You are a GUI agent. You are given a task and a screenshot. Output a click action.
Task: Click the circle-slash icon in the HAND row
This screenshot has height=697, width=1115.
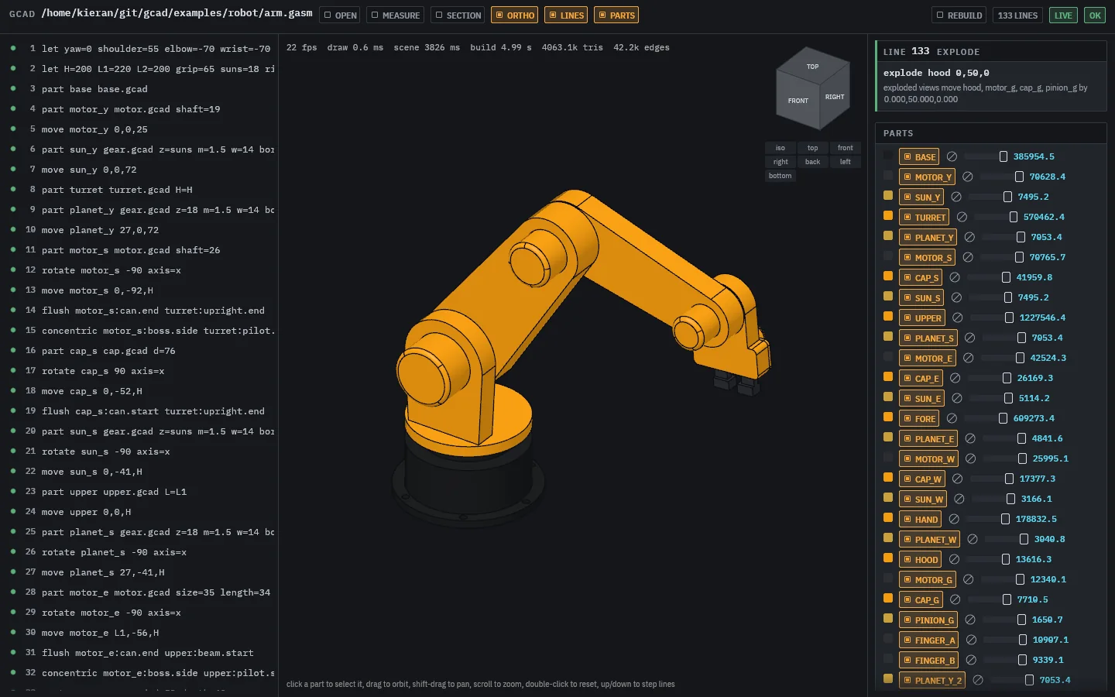(954, 519)
